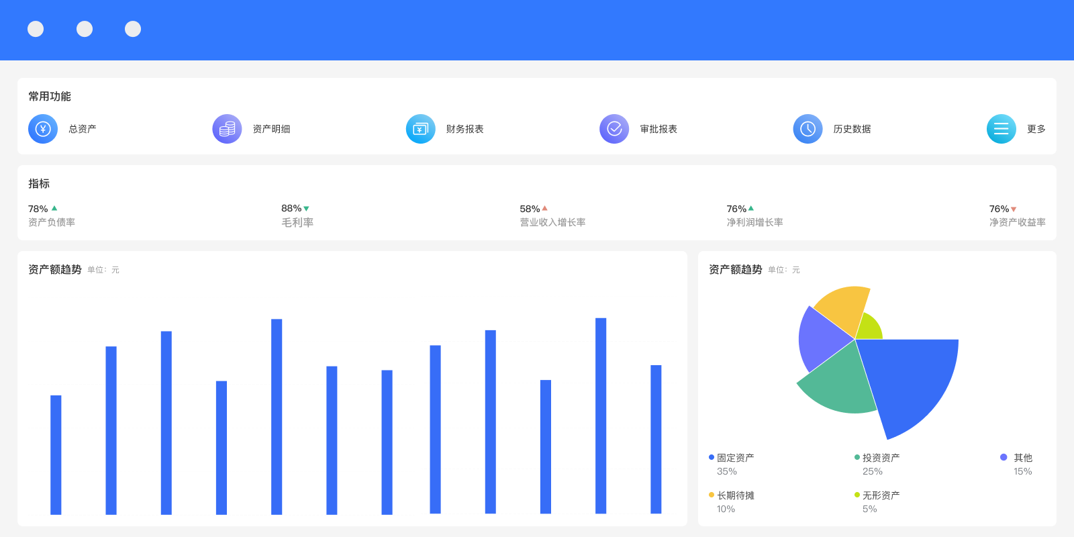
Task: Click the 常用功能 section heading
Action: [x=50, y=96]
